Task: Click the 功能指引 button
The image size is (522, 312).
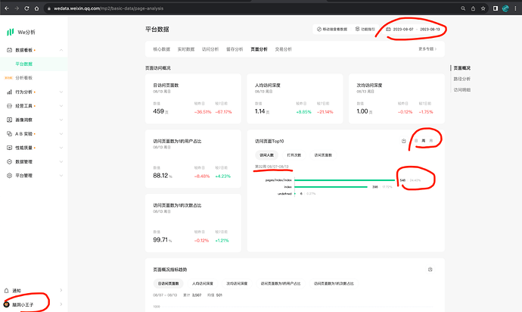Action: 365,30
